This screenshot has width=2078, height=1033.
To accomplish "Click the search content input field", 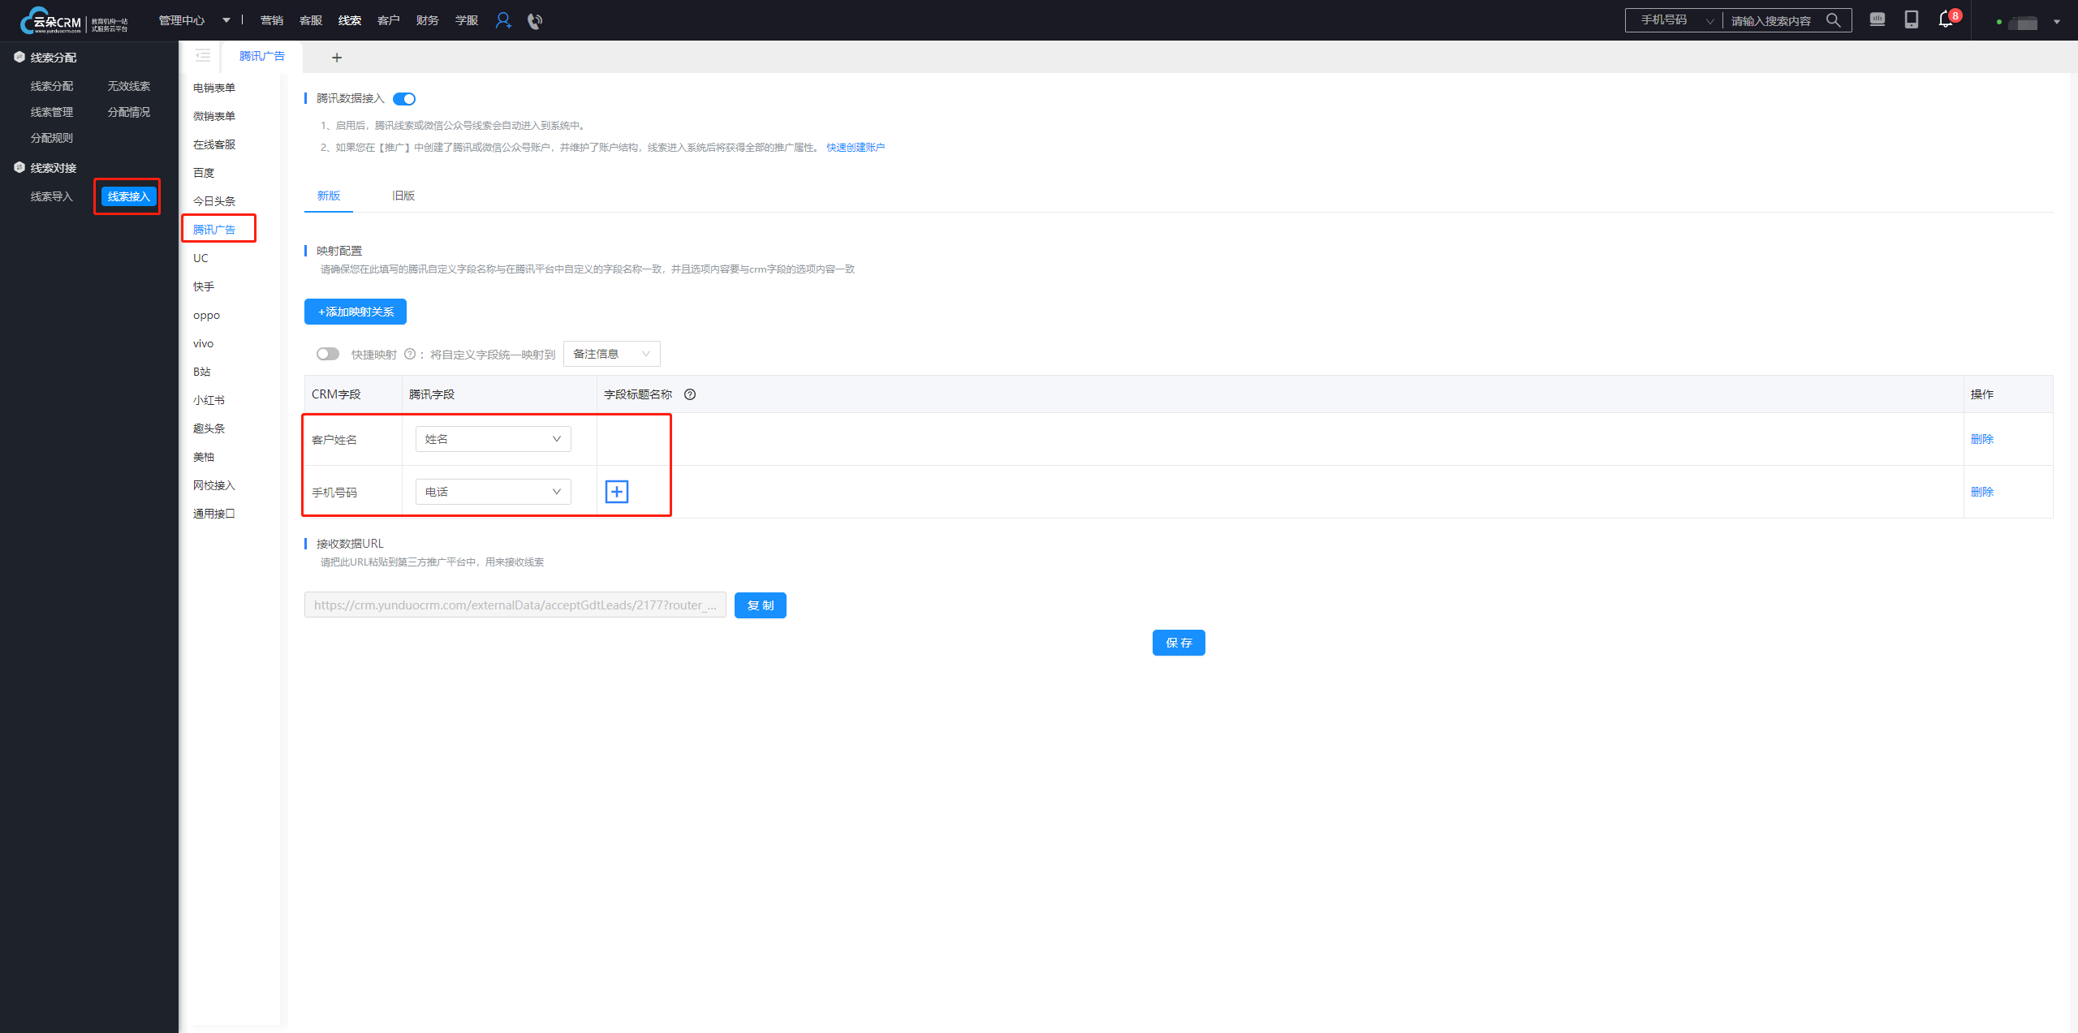I will click(1774, 21).
